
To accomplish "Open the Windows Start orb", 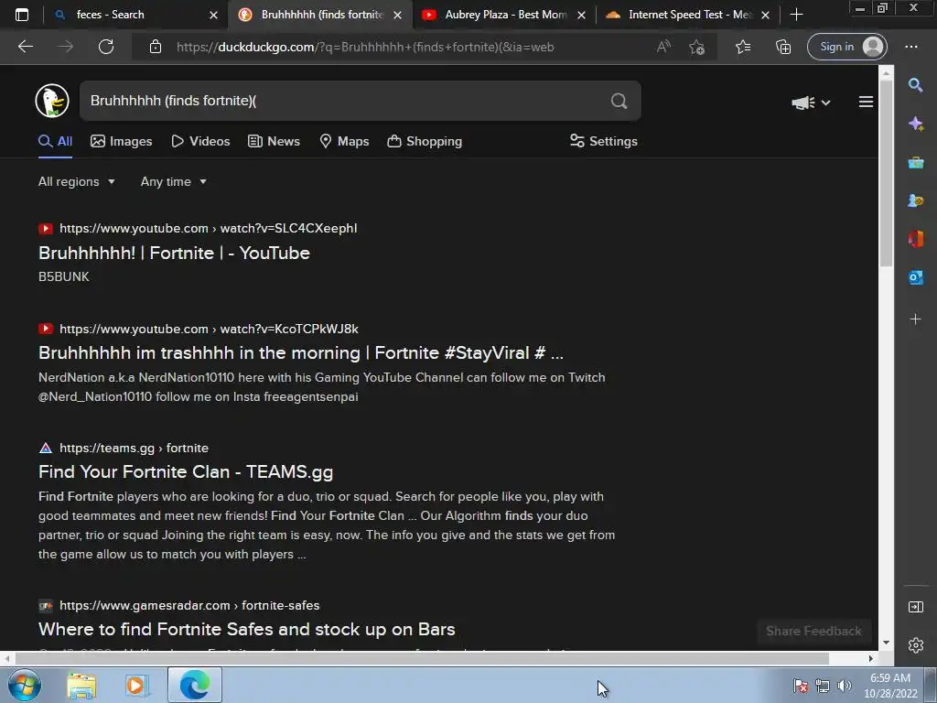I will click(25, 685).
